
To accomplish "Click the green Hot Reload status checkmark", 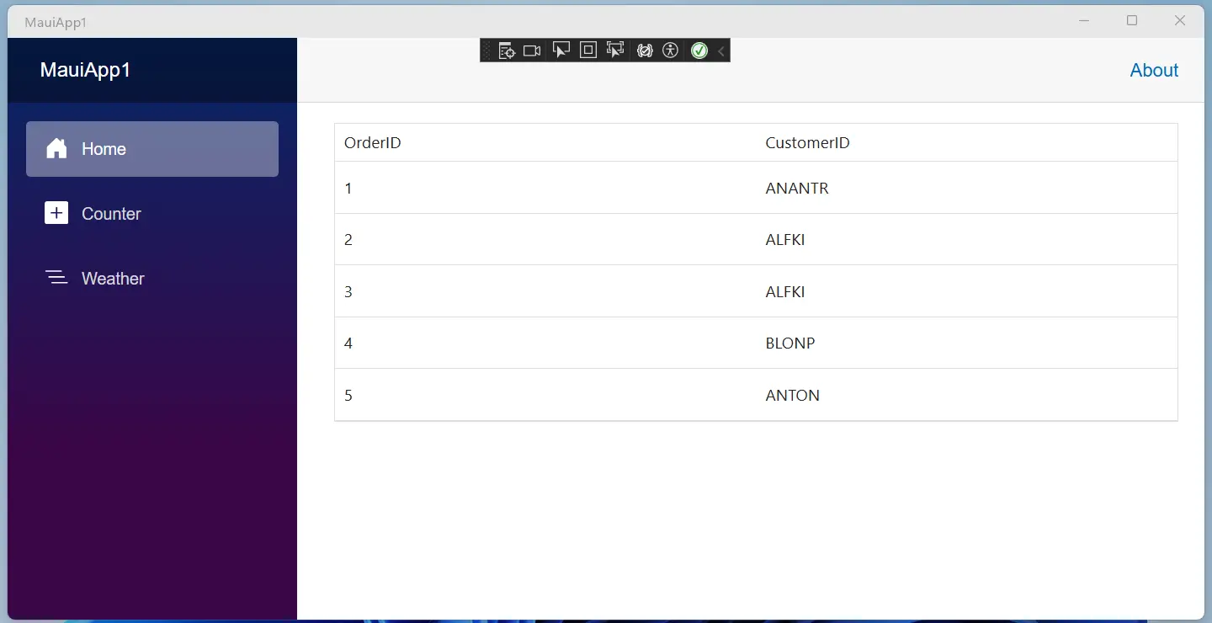I will click(699, 51).
